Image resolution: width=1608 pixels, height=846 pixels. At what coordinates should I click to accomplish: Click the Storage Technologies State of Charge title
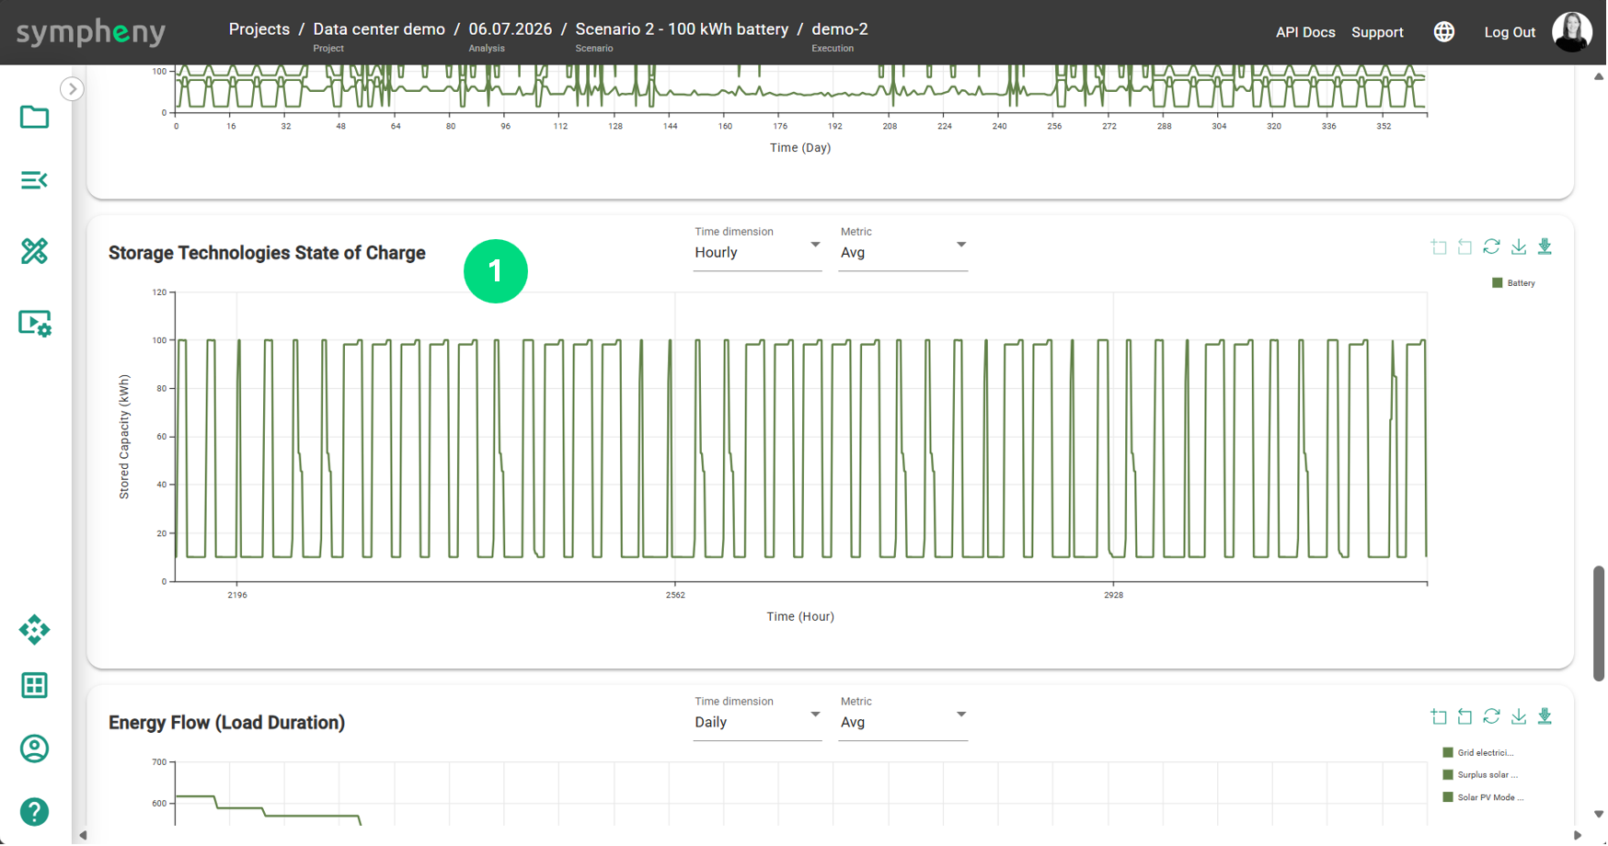[x=267, y=253]
